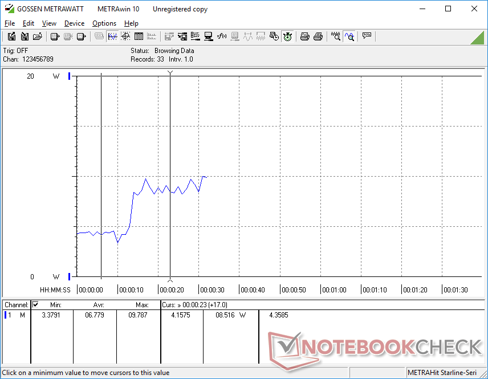Screen dimensions: 488x379
Task: Open the Device menu
Action: (74, 23)
